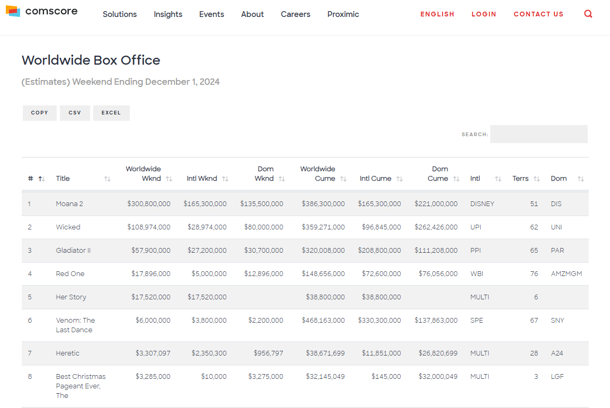
Task: Export table using CSV button
Action: [x=75, y=113]
